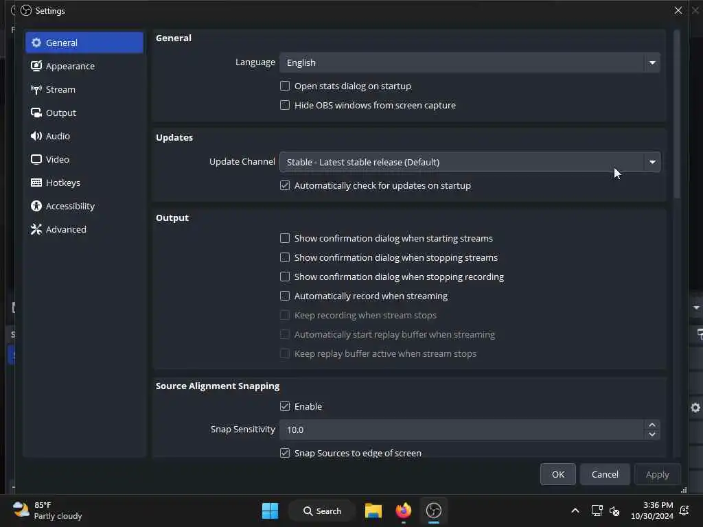Open Windows Start menu from taskbar

[270, 511]
